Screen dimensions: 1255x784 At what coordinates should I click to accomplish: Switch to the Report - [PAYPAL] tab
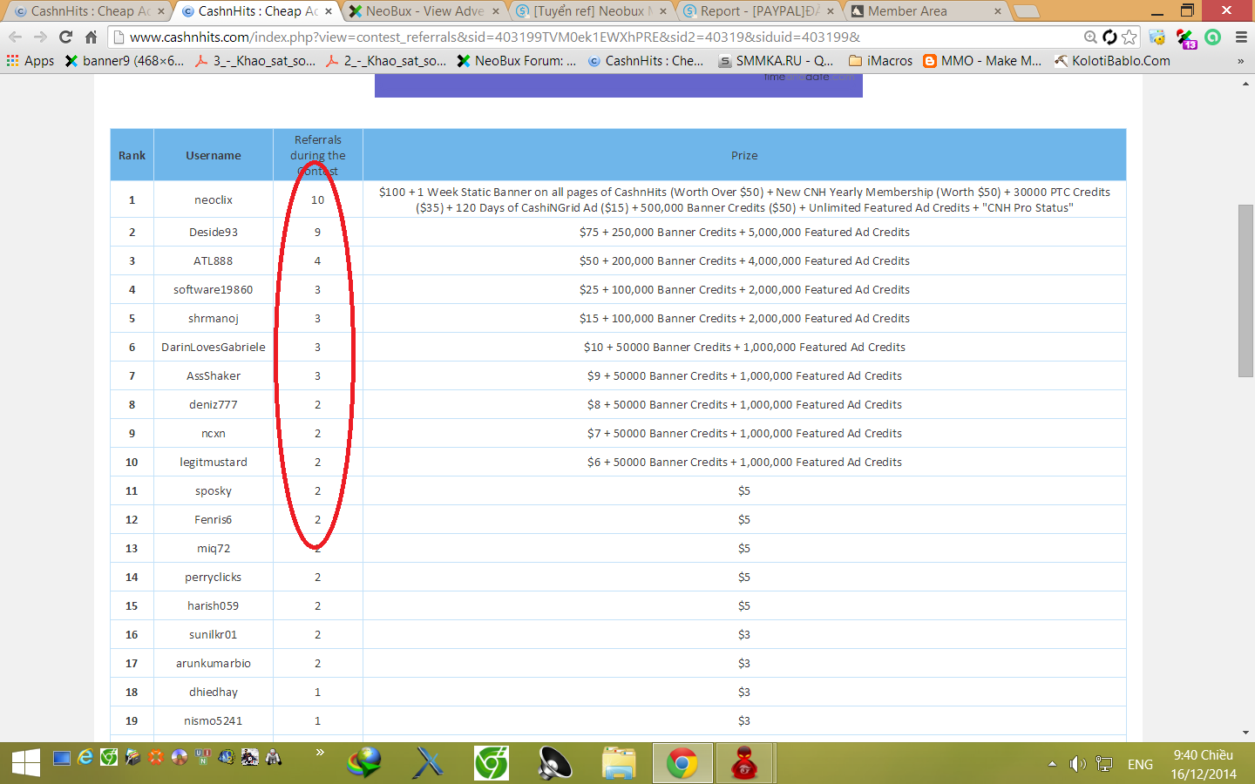tap(760, 11)
